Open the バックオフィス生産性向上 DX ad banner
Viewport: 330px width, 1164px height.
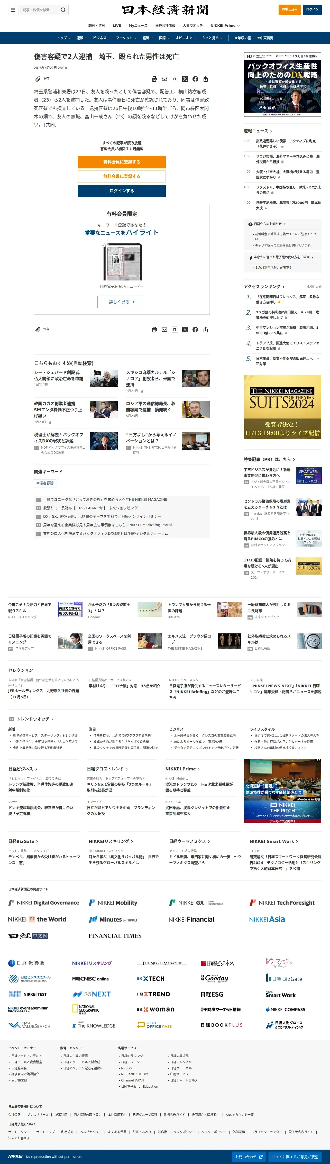[282, 84]
